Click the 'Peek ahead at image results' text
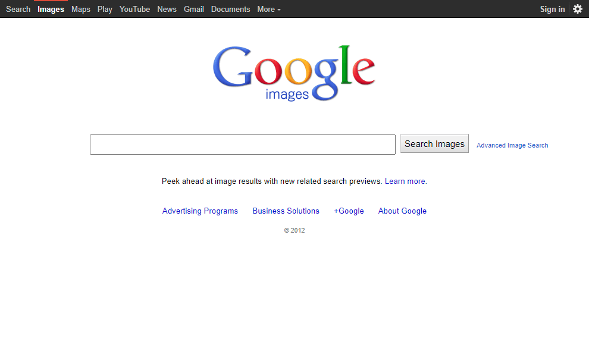The height and width of the screenshot is (357, 589). (x=272, y=181)
